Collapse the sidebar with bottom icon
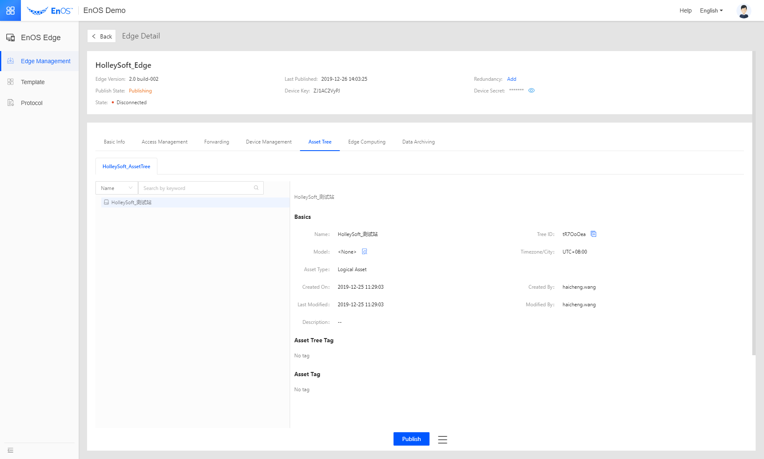Viewport: 764px width, 459px height. [10, 450]
